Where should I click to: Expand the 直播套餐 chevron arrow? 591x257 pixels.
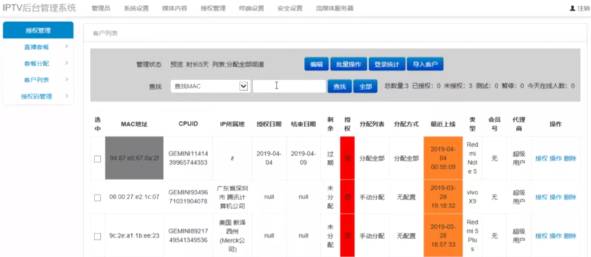(x=66, y=46)
